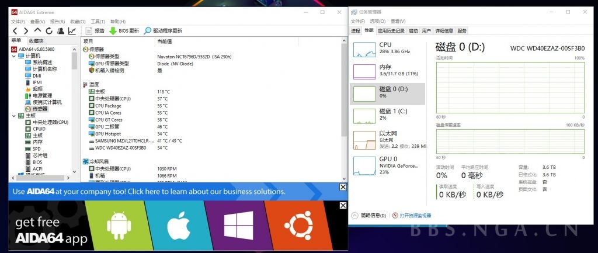Collapse the 主板 top-level tree node
The image size is (598, 253).
(14, 116)
